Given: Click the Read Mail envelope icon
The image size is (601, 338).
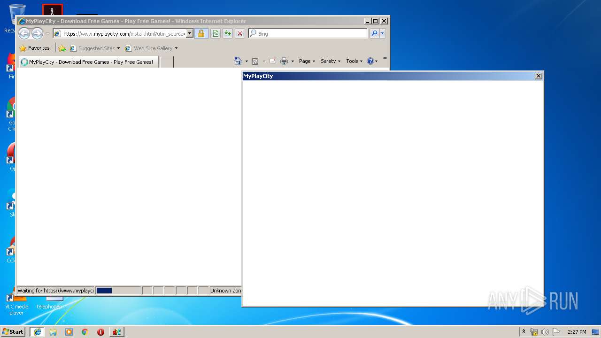Looking at the screenshot, I should click(x=272, y=61).
